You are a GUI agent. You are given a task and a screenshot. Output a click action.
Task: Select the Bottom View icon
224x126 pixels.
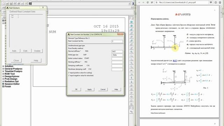[x=132, y=48]
